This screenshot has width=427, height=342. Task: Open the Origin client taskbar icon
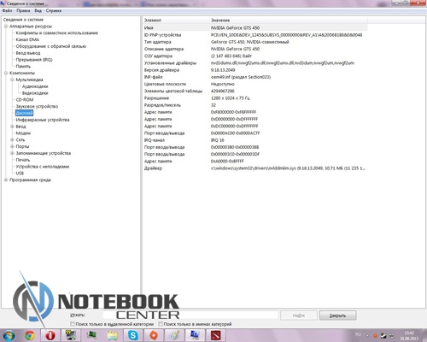coord(154,335)
